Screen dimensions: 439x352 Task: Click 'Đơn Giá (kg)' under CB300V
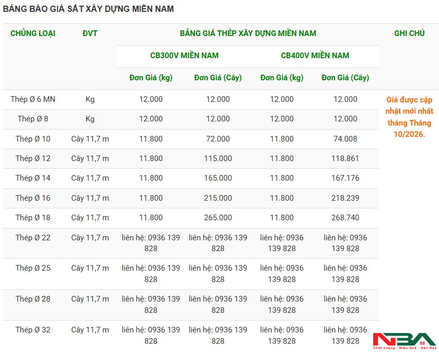coord(151,78)
